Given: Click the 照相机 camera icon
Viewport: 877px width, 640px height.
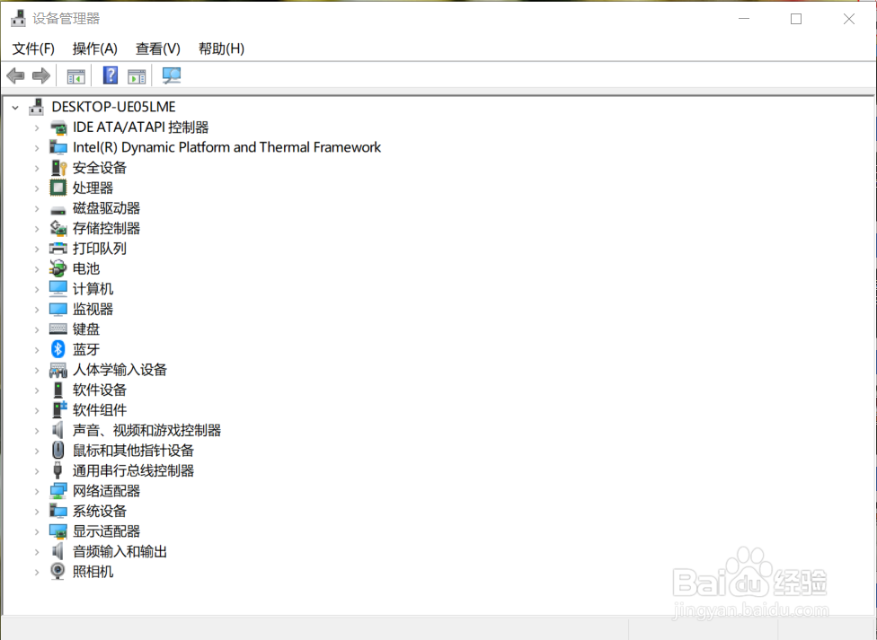Looking at the screenshot, I should point(58,571).
